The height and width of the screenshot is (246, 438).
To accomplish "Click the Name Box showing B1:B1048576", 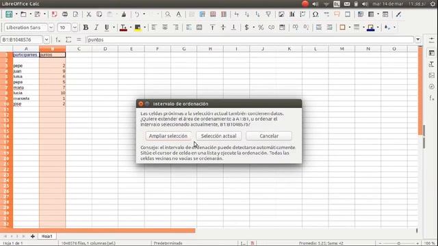I will (x=22, y=40).
